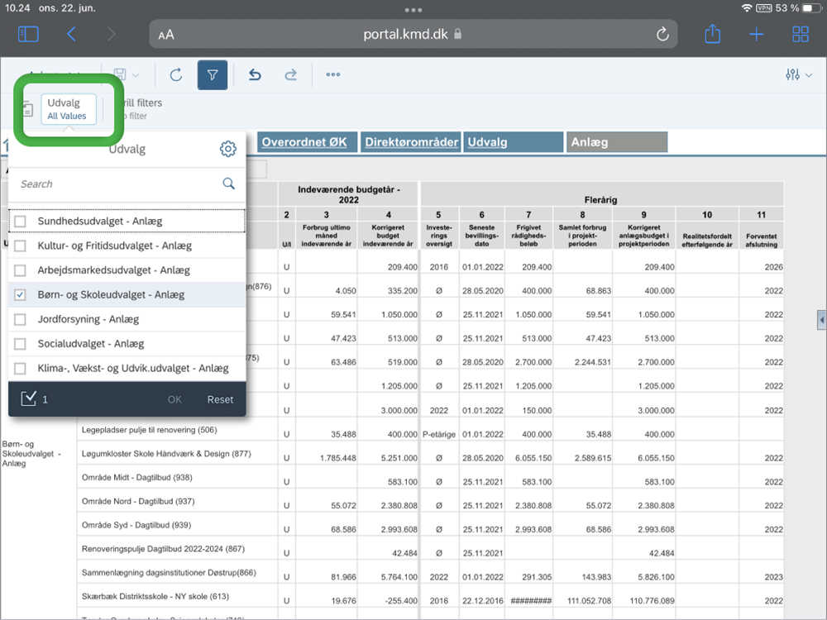This screenshot has width=827, height=620.
Task: Reload the page in the address bar
Action: [x=662, y=35]
